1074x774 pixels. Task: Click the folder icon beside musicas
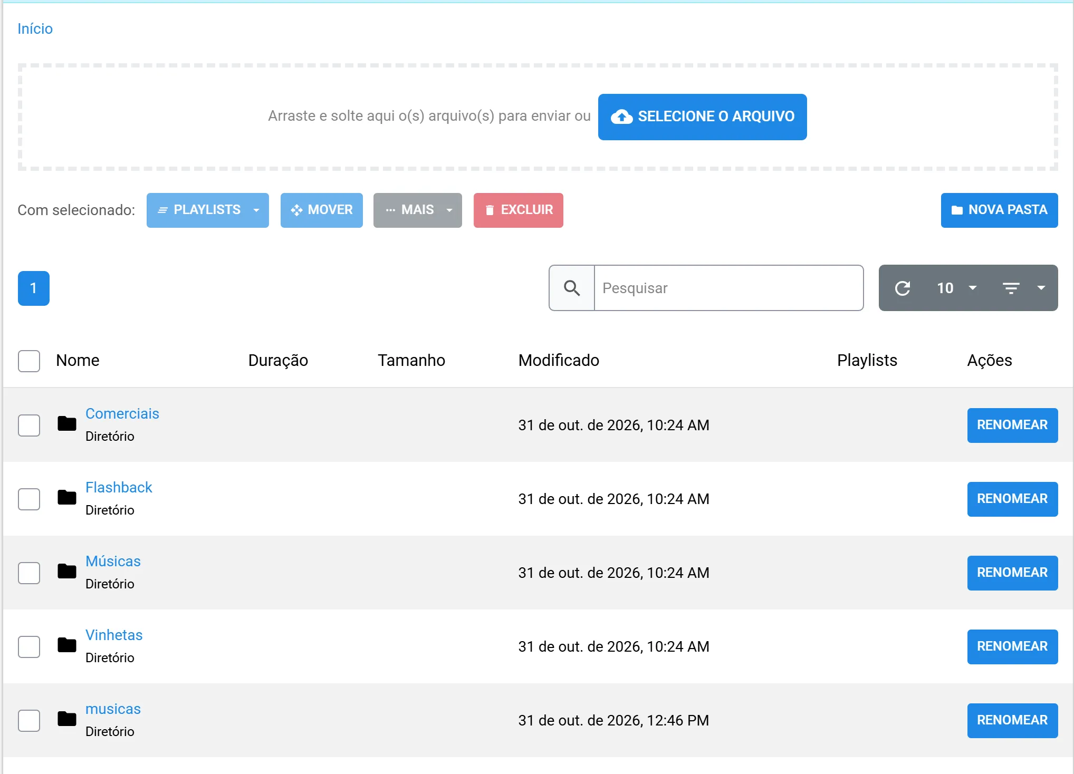67,719
